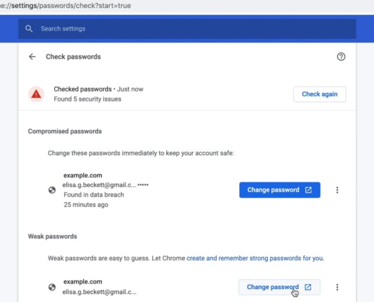
Task: Click the Found 5 security issues status text
Action: pos(88,99)
